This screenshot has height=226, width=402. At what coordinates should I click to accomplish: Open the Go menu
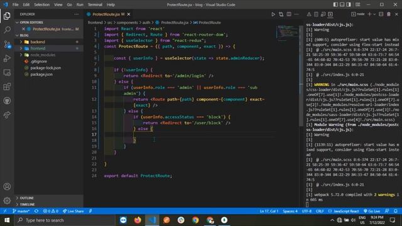(x=69, y=4)
